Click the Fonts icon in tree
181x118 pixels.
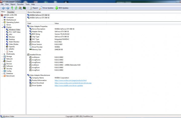coord(7,51)
